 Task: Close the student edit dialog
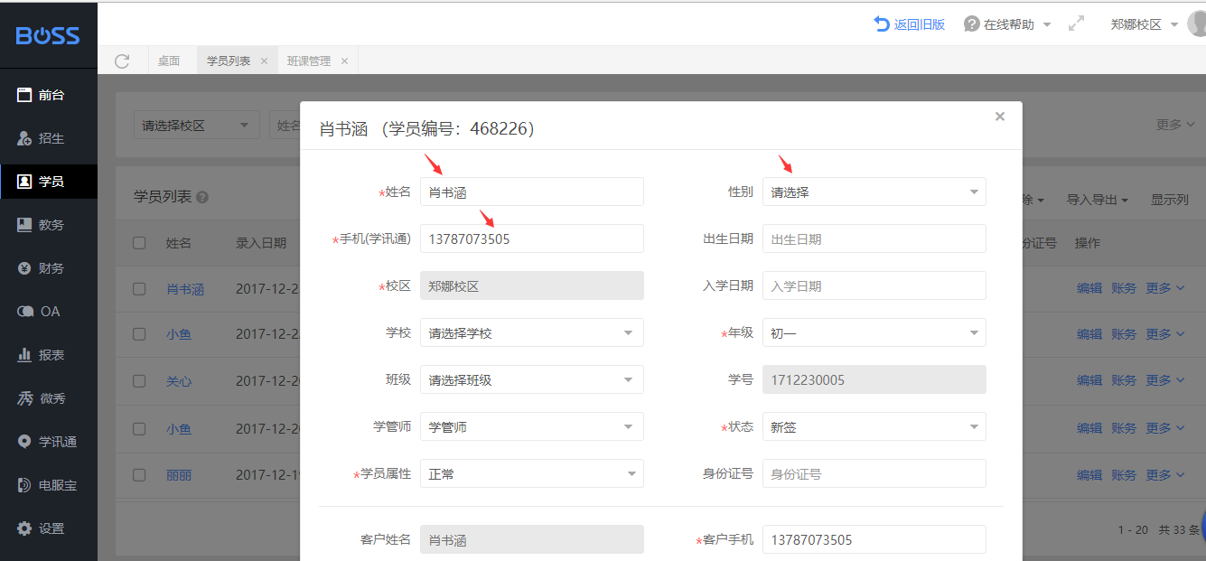1000,117
